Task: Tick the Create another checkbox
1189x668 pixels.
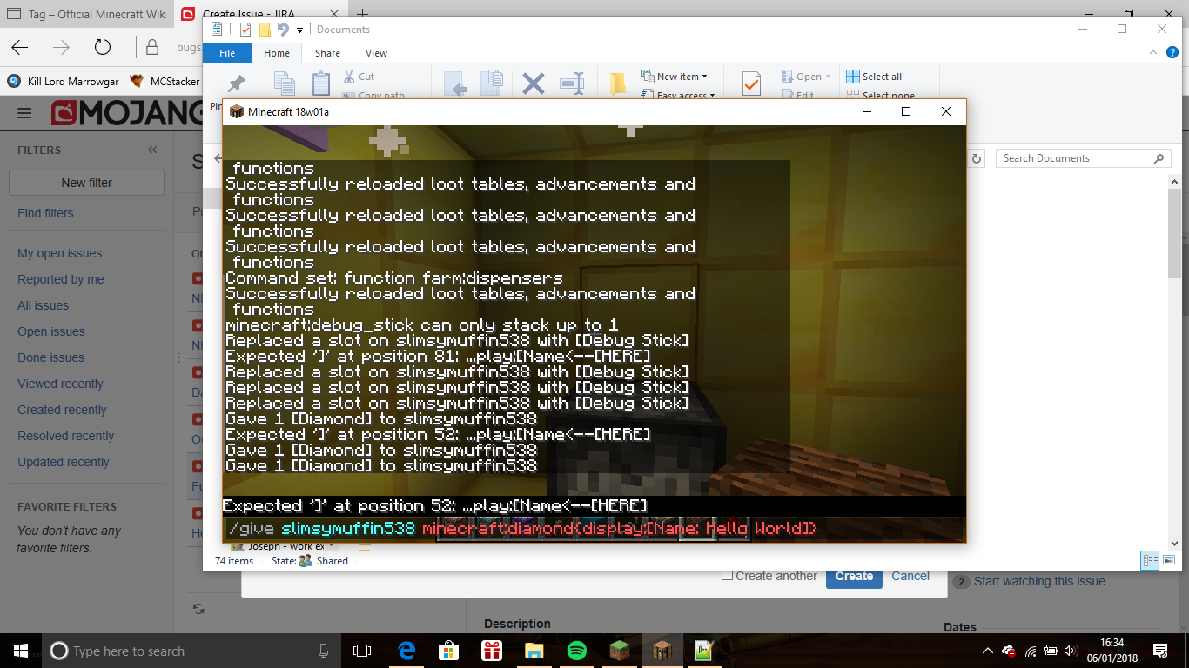Action: pos(728,575)
